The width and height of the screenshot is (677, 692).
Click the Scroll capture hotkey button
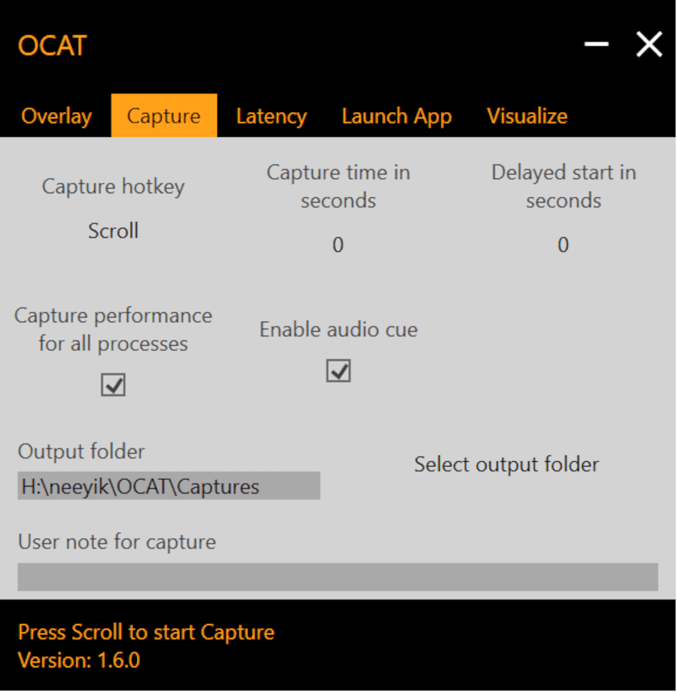point(113,231)
